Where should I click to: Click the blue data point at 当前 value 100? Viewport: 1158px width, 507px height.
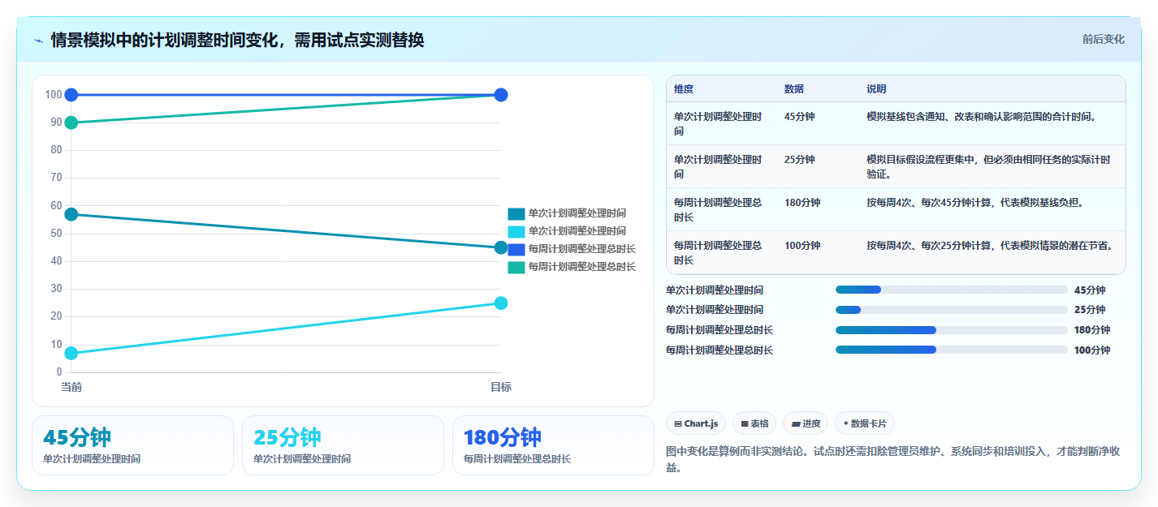(71, 95)
